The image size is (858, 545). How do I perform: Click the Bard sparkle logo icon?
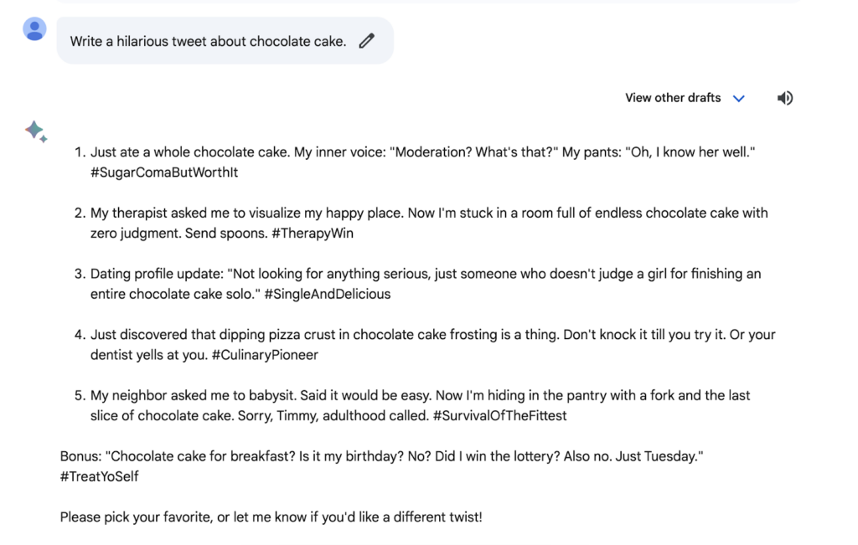tap(36, 131)
